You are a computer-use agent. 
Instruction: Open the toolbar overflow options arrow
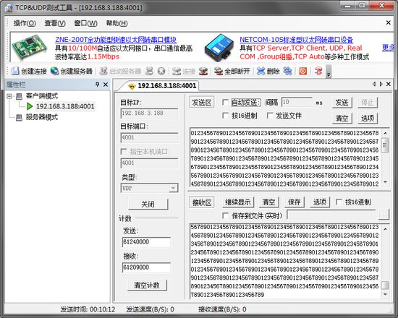point(329,72)
